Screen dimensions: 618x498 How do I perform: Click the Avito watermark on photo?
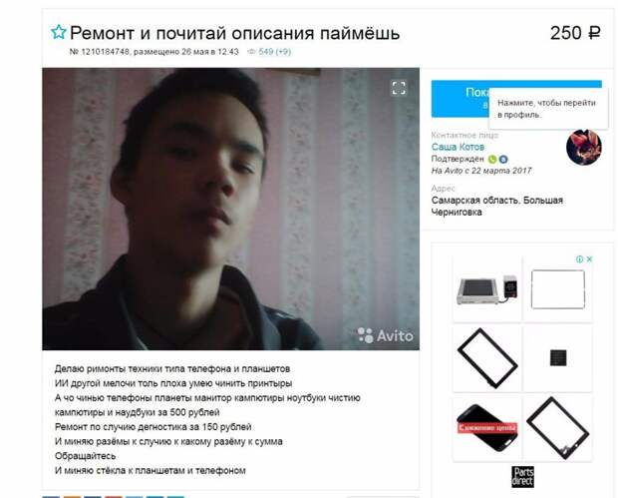(x=386, y=335)
